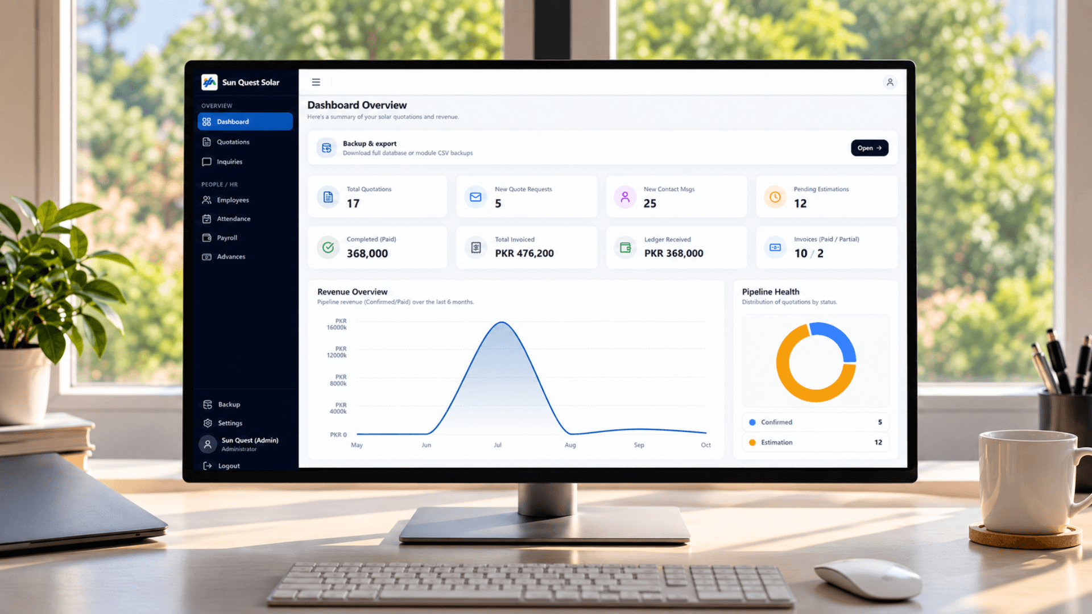Screen dimensions: 1092x614
Task: Toggle the hamburger sidebar menu icon
Action: (316, 82)
